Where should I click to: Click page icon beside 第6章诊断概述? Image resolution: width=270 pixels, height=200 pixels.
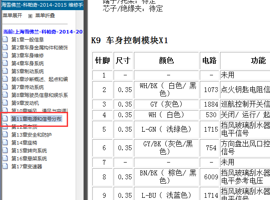tap(5, 79)
